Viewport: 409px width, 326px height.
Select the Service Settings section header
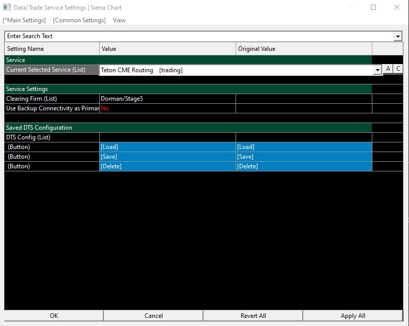[188, 89]
